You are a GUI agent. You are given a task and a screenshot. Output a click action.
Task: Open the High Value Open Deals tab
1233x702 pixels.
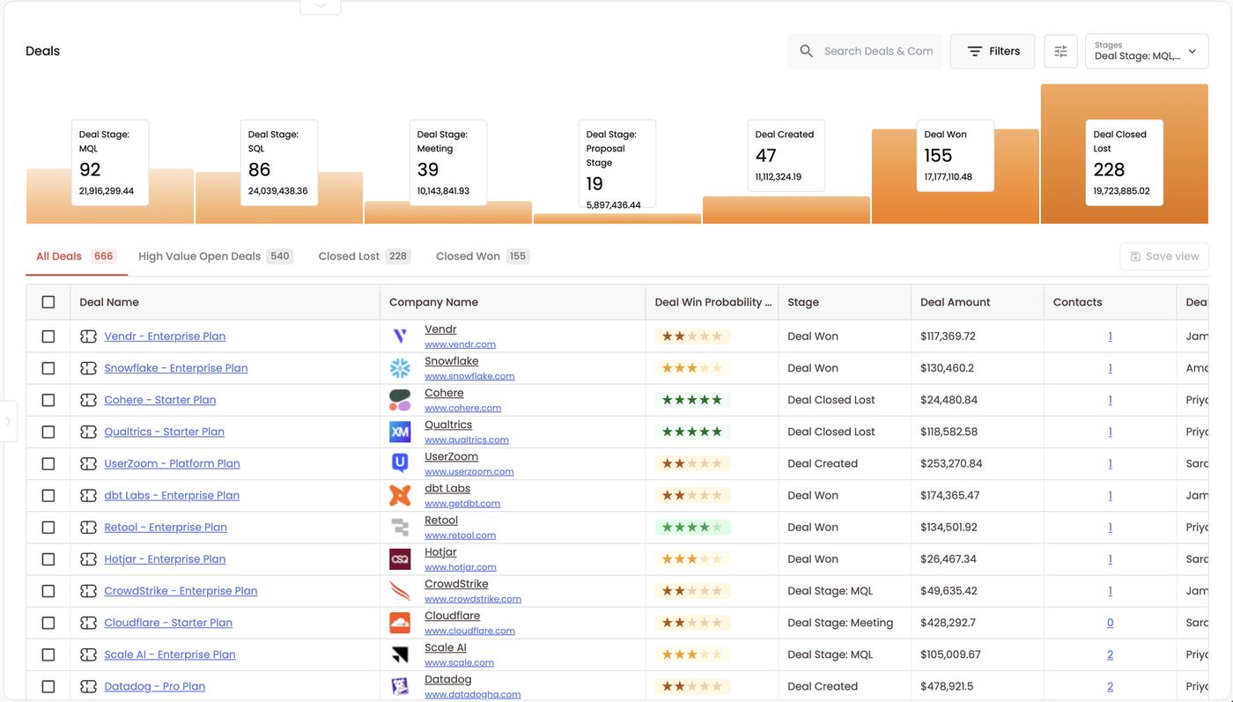tap(216, 256)
